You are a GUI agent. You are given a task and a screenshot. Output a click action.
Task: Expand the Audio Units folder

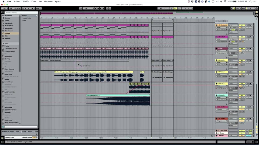click(x=22, y=18)
